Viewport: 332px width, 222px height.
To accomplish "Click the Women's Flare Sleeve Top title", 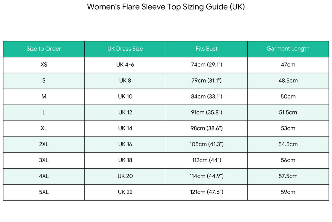I will point(166,7).
